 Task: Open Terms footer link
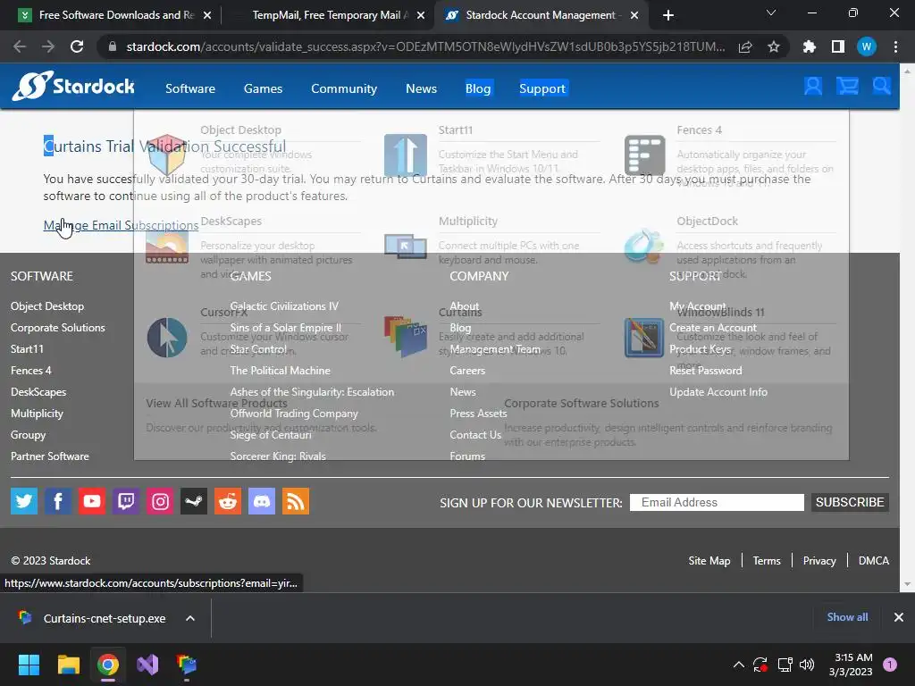[766, 561]
